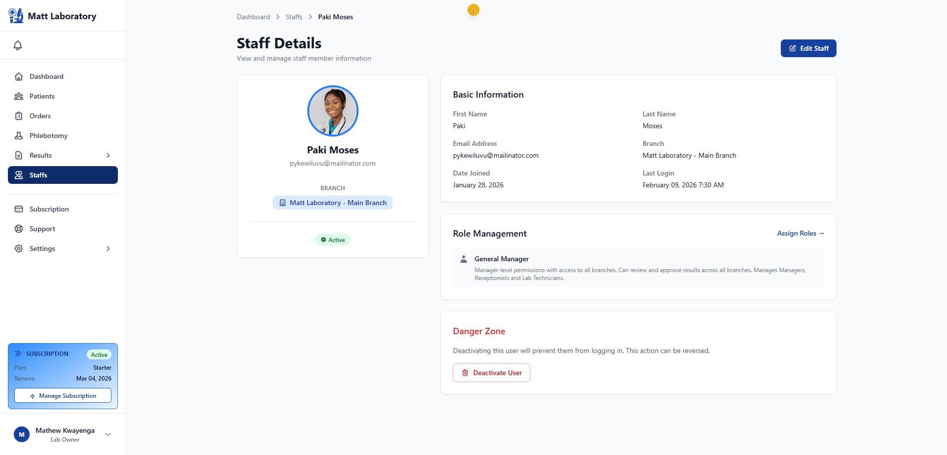This screenshot has height=455, width=947.
Task: Navigate to Staffs in the breadcrumb
Action: click(294, 17)
